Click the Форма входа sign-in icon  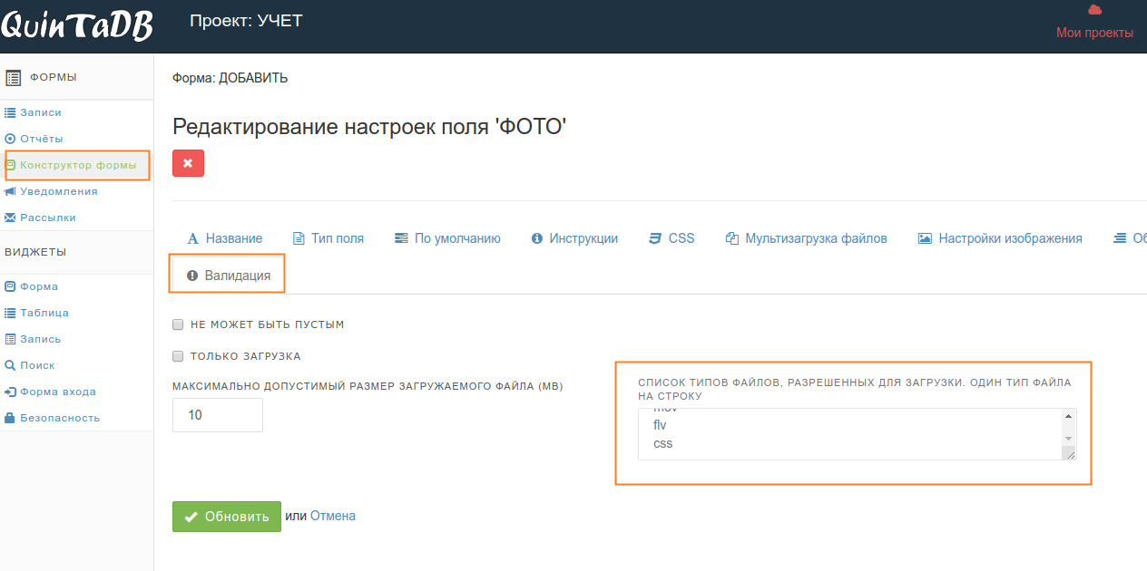(x=10, y=392)
